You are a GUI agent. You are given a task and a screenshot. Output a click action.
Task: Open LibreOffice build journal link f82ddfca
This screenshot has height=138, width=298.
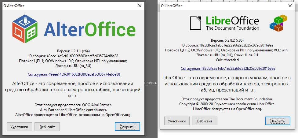click(x=228, y=68)
